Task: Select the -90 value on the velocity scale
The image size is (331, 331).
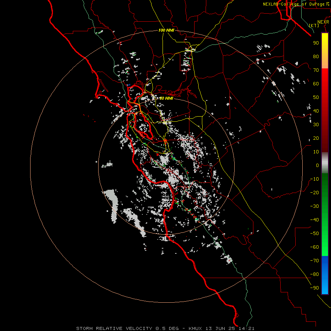Action: coord(314,288)
